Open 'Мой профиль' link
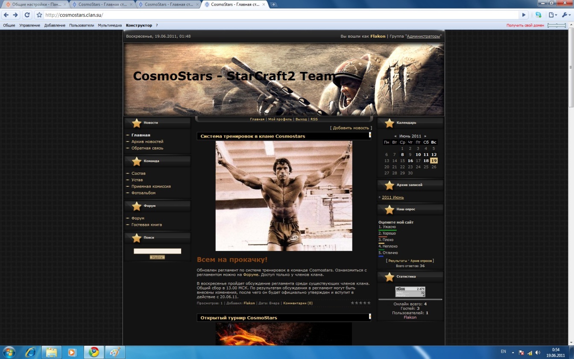The width and height of the screenshot is (574, 359). pyautogui.click(x=280, y=119)
